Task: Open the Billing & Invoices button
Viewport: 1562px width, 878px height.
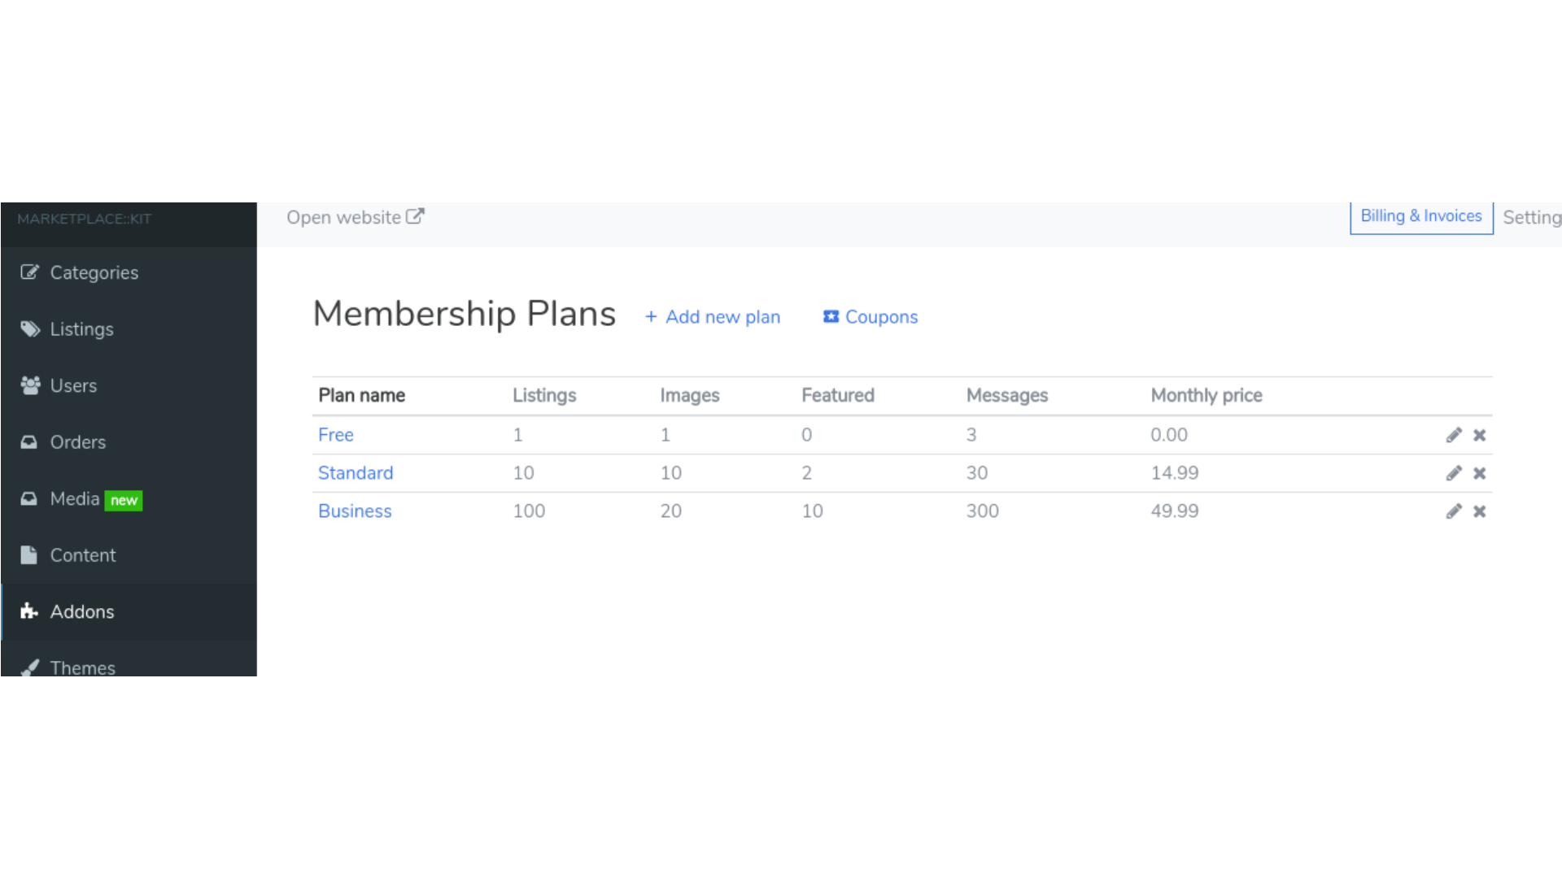Action: (x=1420, y=216)
